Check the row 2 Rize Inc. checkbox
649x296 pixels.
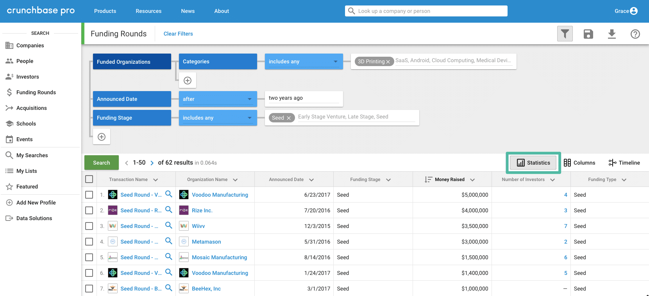(x=89, y=210)
